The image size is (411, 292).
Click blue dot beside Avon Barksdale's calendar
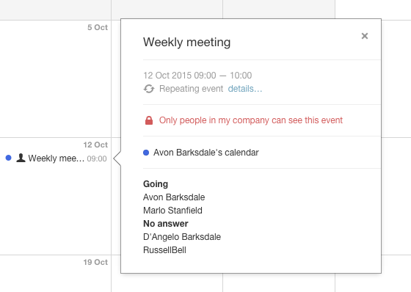pos(146,153)
